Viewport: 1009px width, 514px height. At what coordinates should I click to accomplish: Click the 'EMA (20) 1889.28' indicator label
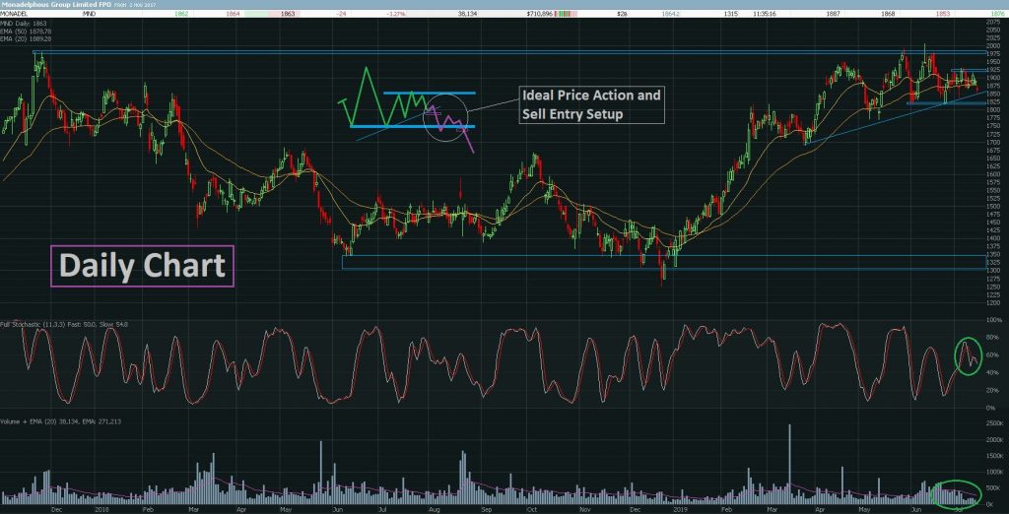click(x=25, y=37)
